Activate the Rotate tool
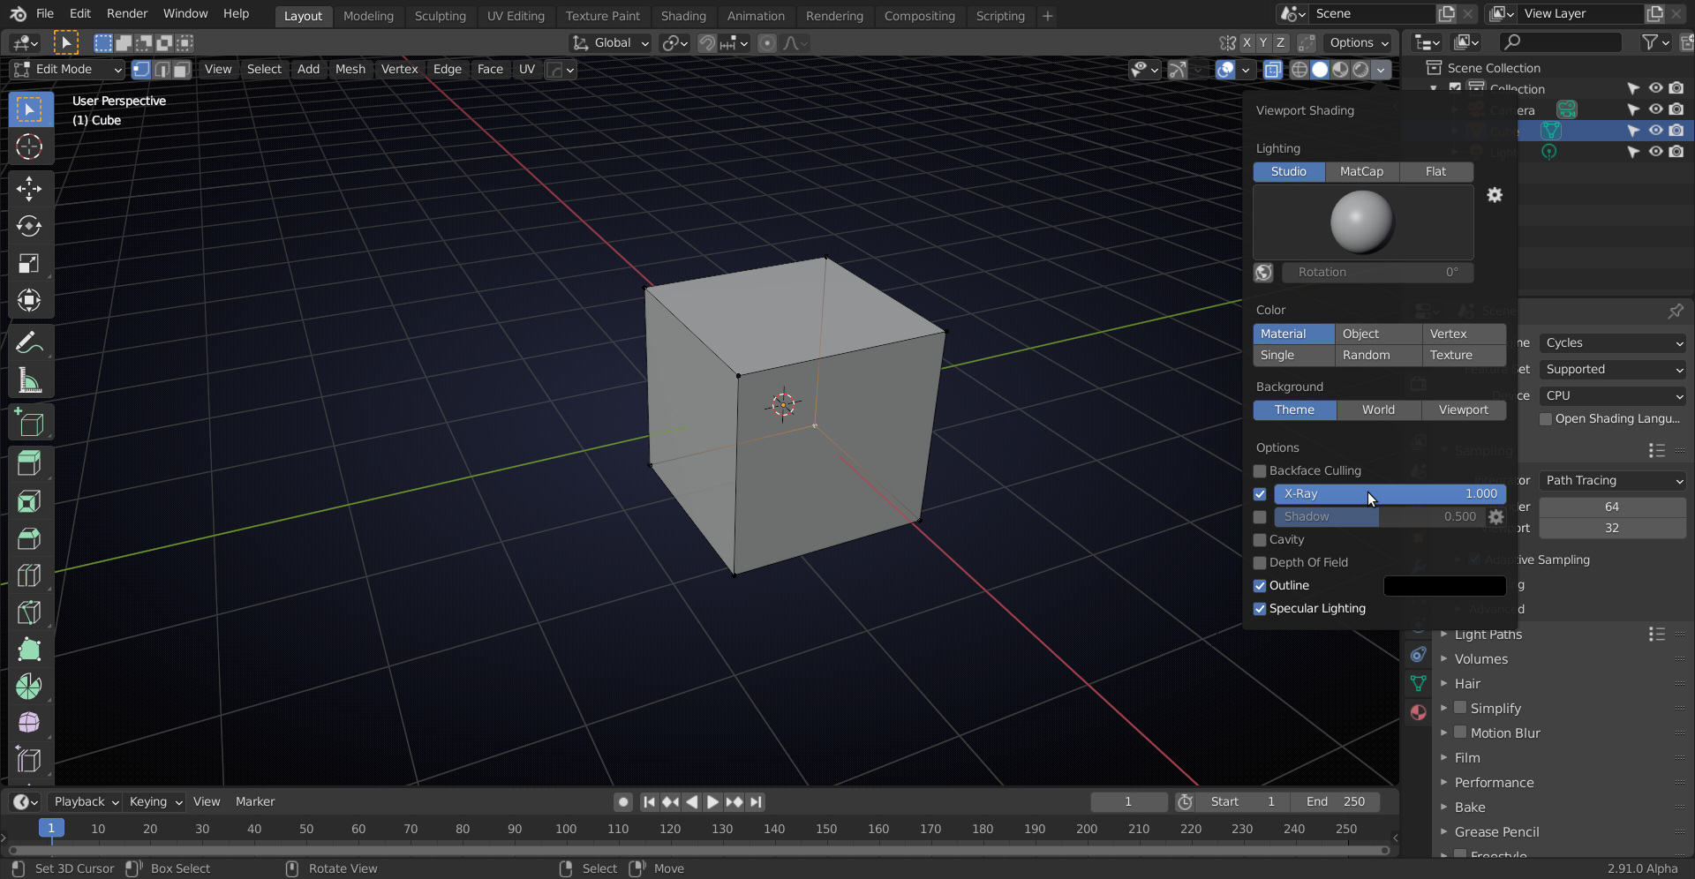The height and width of the screenshot is (879, 1695). coord(29,226)
